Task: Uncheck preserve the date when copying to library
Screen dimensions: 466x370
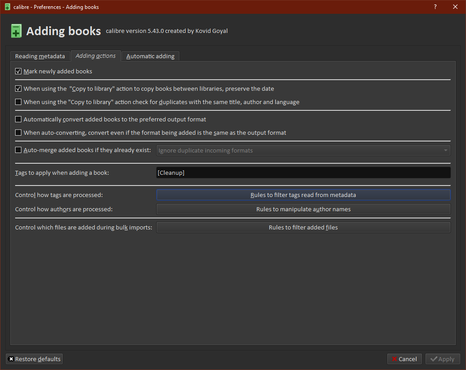Action: click(18, 88)
